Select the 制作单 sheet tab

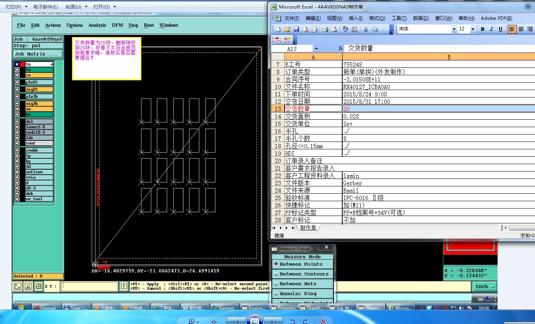[308, 228]
